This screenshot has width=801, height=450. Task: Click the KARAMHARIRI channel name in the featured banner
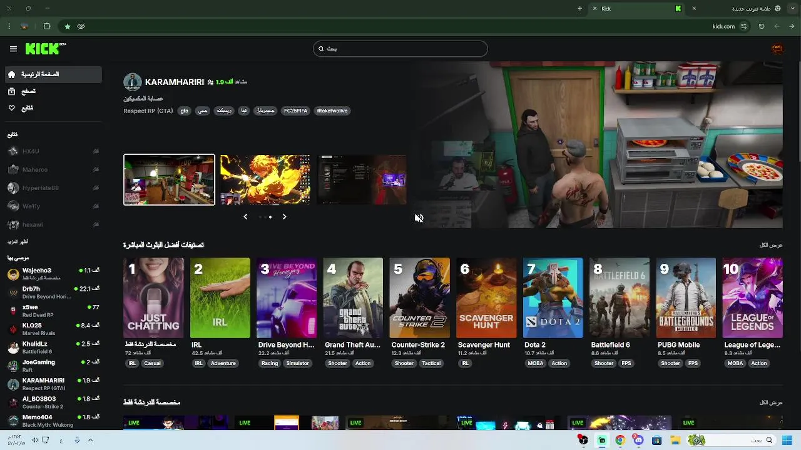click(175, 82)
